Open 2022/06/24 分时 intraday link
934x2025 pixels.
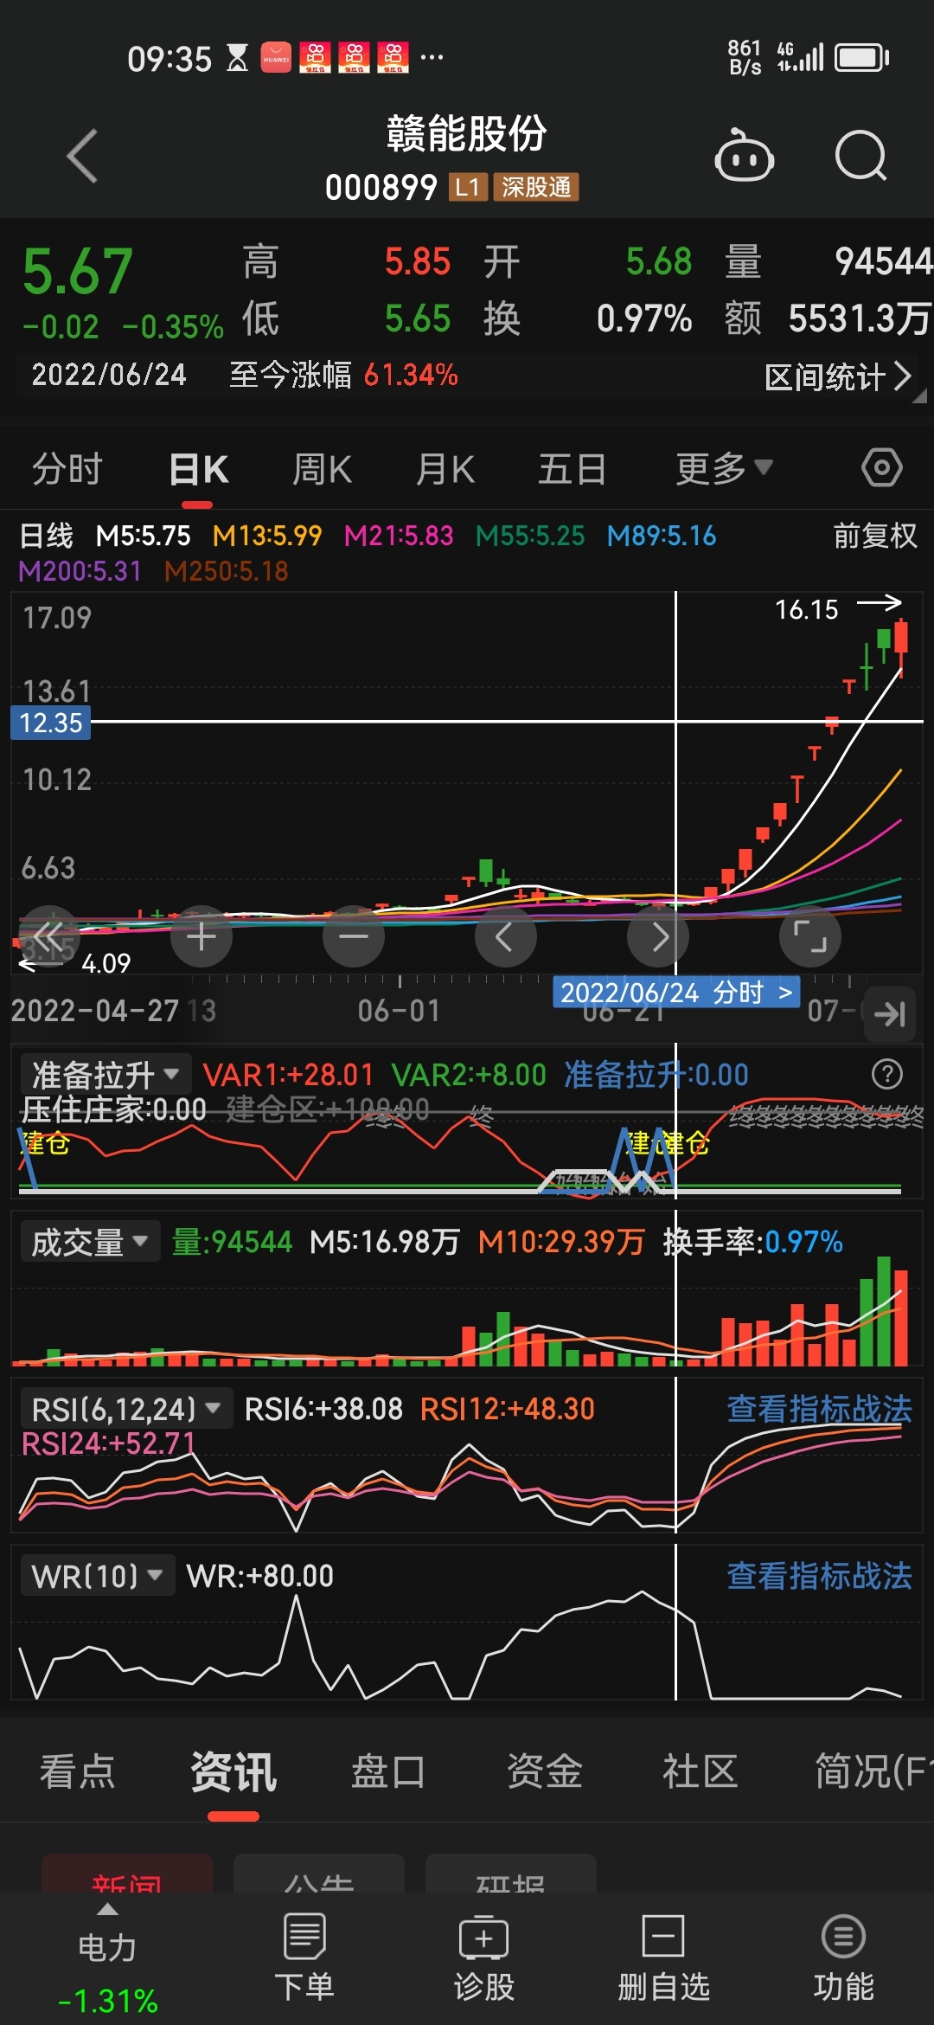pyautogui.click(x=676, y=992)
